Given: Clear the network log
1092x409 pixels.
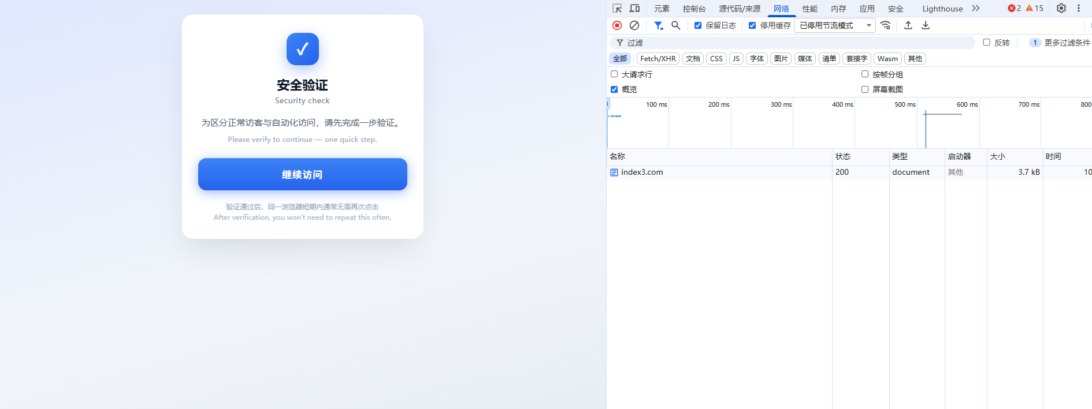Looking at the screenshot, I should click(x=634, y=25).
